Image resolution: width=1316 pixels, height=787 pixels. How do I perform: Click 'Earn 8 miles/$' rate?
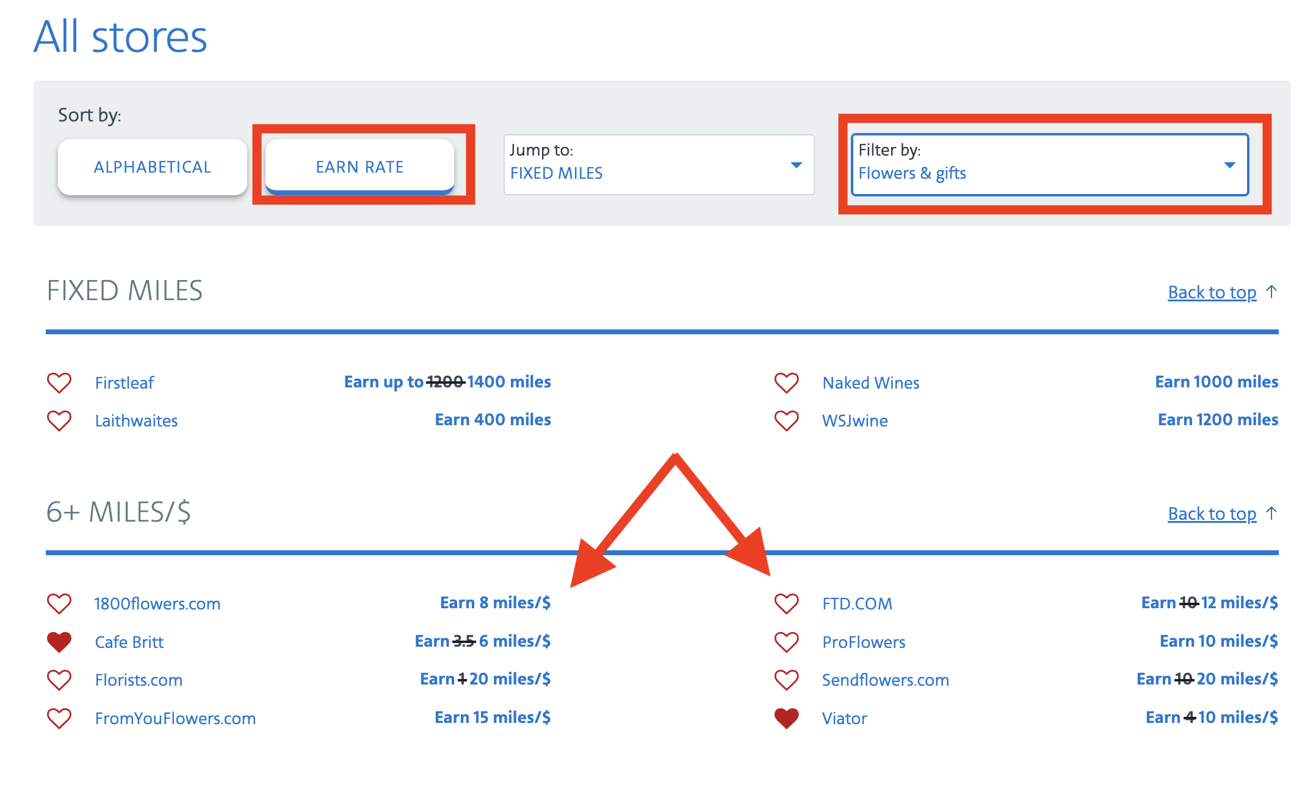coord(496,603)
